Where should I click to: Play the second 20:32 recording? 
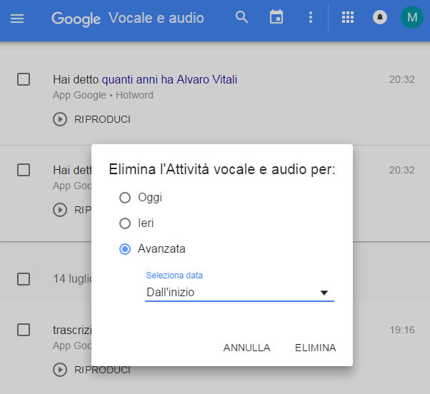click(72, 210)
